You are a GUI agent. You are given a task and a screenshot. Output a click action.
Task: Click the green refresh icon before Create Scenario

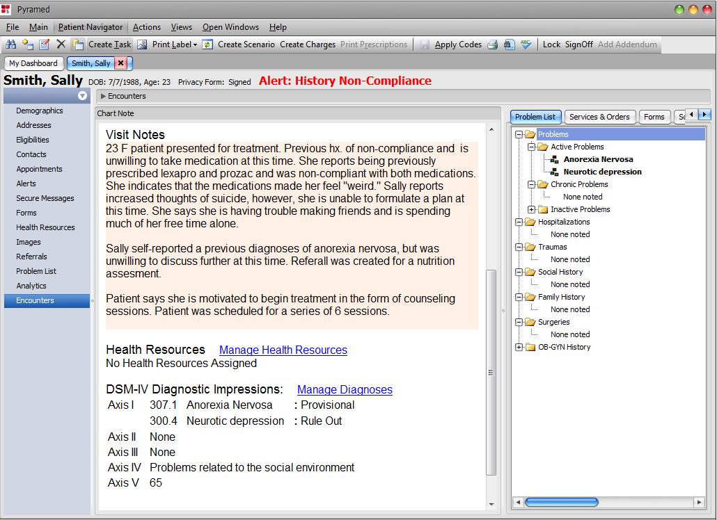point(207,44)
